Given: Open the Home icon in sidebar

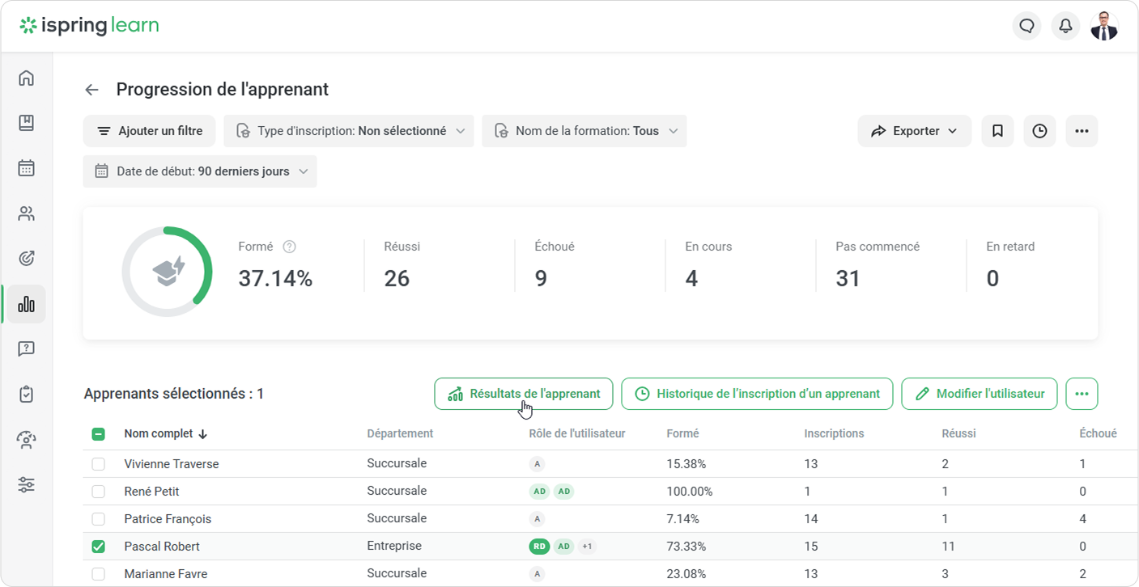Looking at the screenshot, I should (x=27, y=78).
